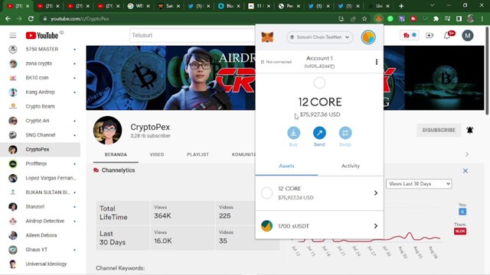Click the Send button in MetaMask
490x275 pixels.
click(319, 136)
